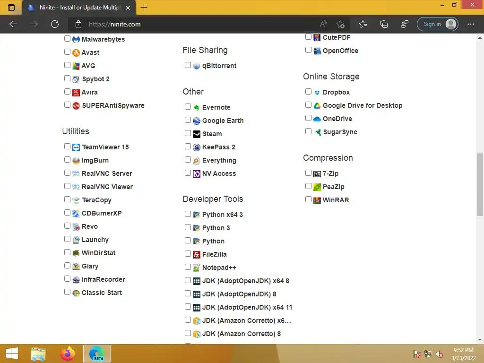
Task: Click the Edge Beta taskbar icon
Action: 96,354
